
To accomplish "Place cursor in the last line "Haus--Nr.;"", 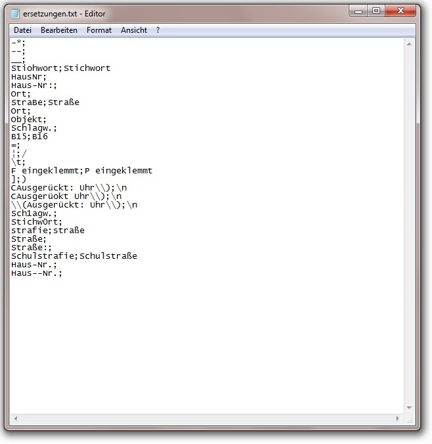I will pos(36,273).
